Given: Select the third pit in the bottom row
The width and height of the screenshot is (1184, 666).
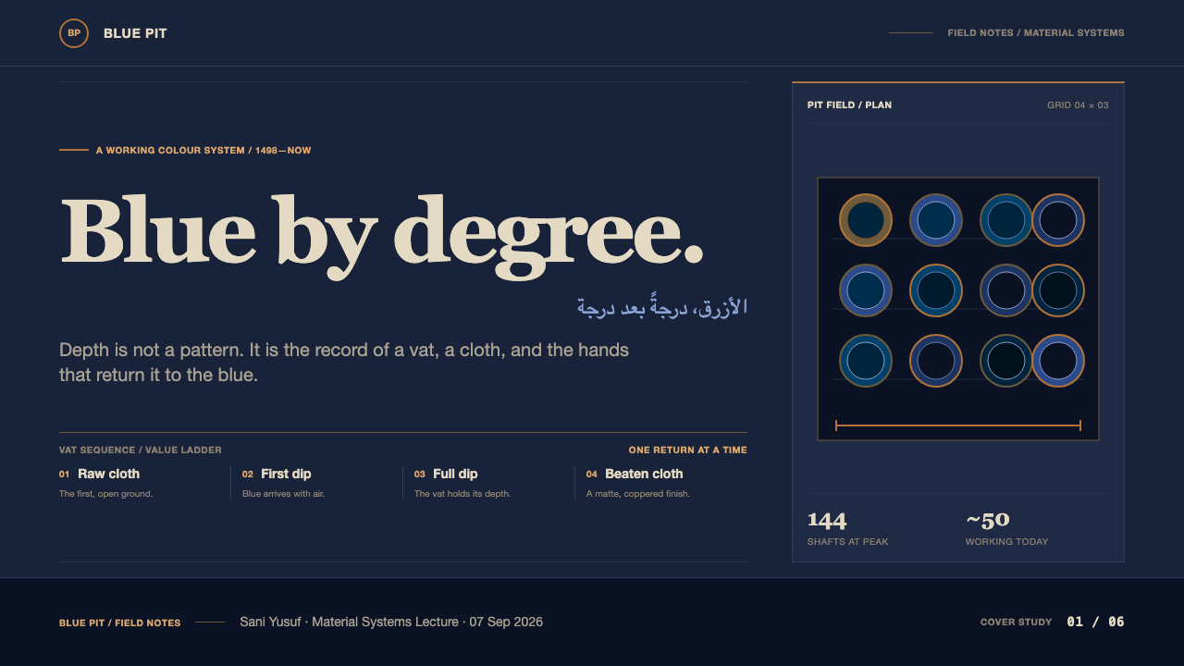Looking at the screenshot, I should click(1006, 361).
